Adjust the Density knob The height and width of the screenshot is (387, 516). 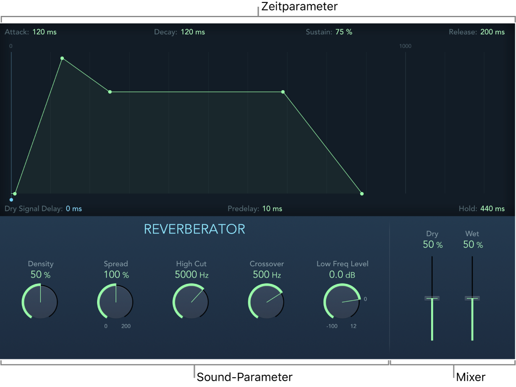point(40,302)
